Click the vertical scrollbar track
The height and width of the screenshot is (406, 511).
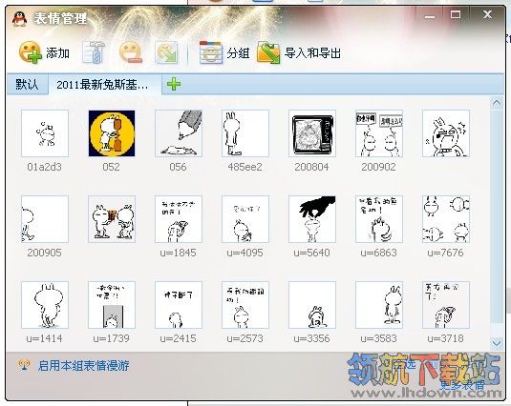497,223
